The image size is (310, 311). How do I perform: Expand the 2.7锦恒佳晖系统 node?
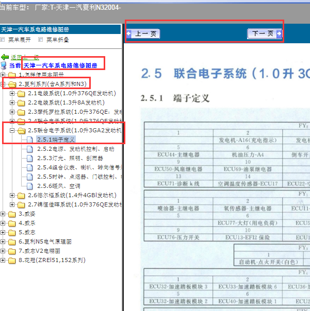click(x=12, y=204)
